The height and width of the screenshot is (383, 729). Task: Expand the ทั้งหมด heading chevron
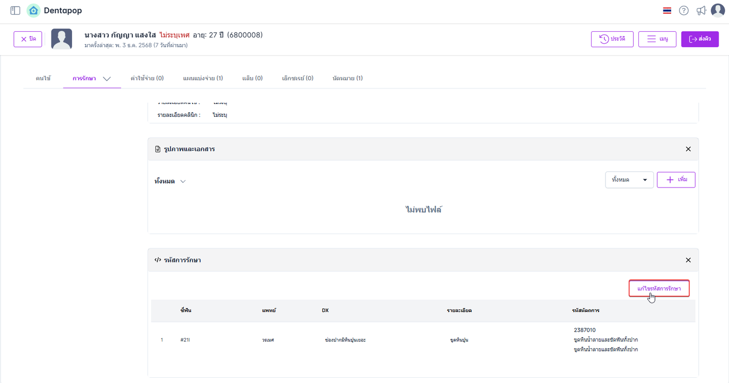coord(183,181)
